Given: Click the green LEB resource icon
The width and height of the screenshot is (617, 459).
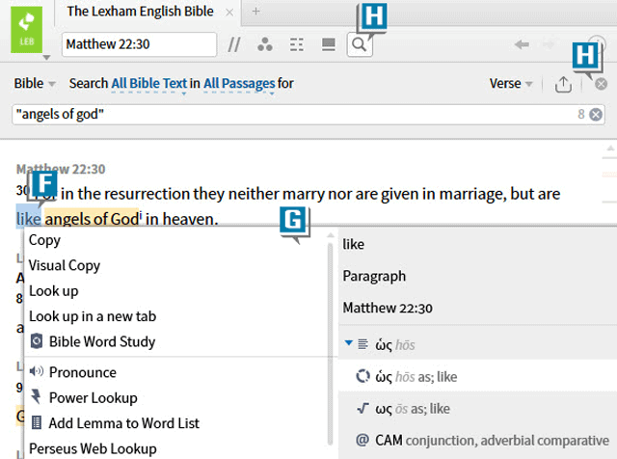Looking at the screenshot, I should [26, 30].
